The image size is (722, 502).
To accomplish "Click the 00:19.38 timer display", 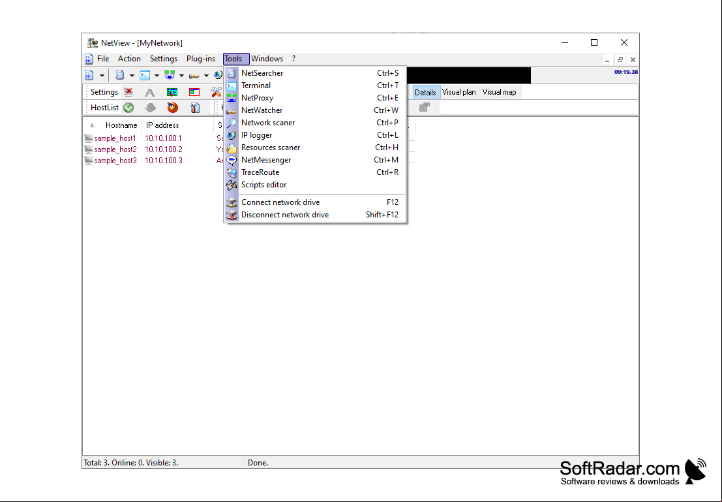I will tap(625, 72).
